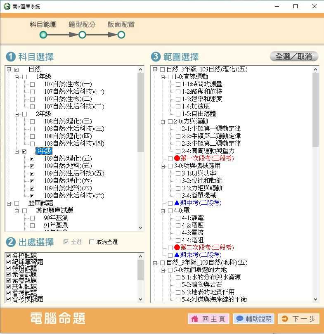The image size is (324, 334).
Task: Check the 1-1:時間的測量 checkbox
Action: click(178, 84)
